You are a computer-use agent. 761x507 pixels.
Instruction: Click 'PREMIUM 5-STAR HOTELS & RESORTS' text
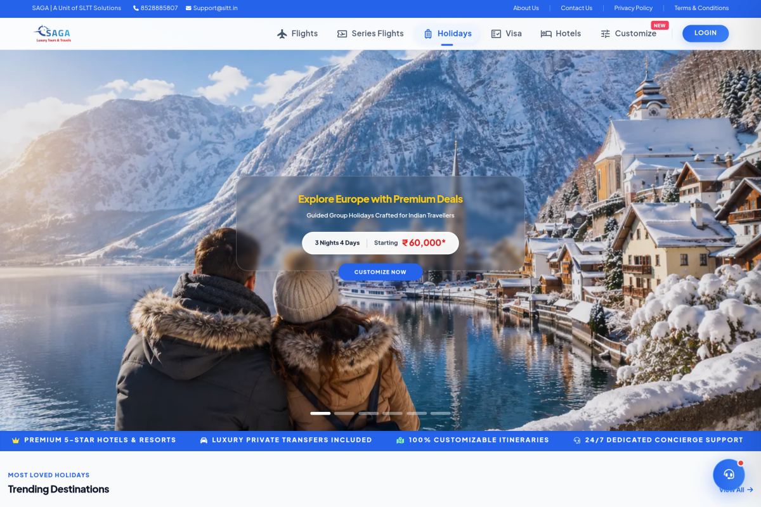[x=100, y=440]
